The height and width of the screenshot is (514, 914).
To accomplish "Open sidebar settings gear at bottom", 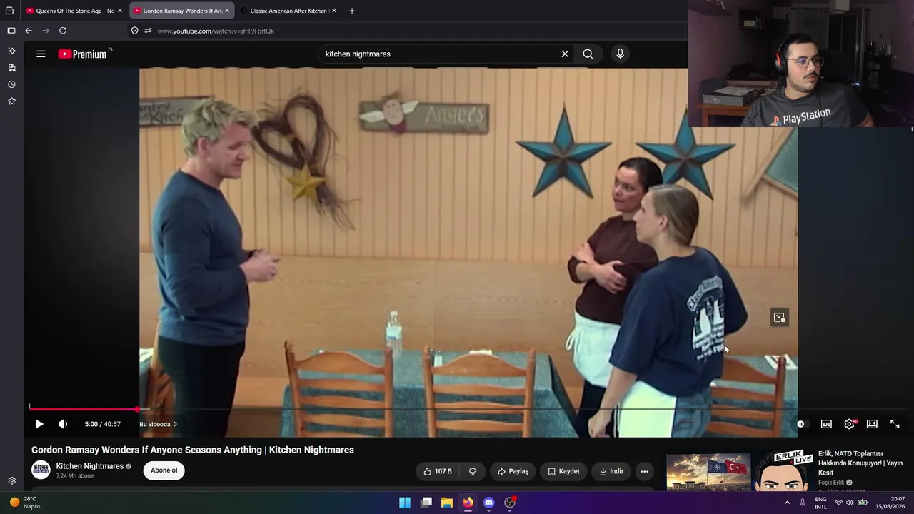I will [11, 481].
